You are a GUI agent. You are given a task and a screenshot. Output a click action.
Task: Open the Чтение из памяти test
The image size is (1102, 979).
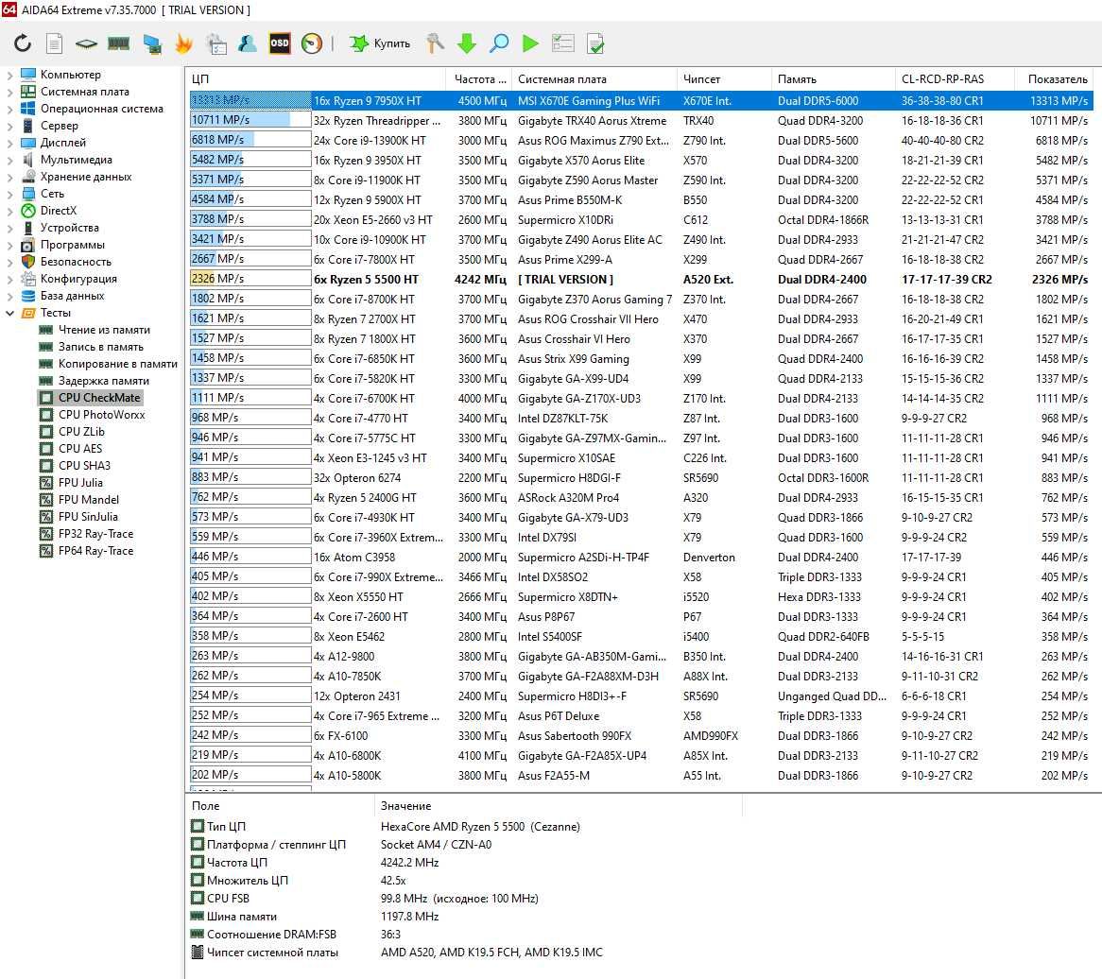coord(104,330)
